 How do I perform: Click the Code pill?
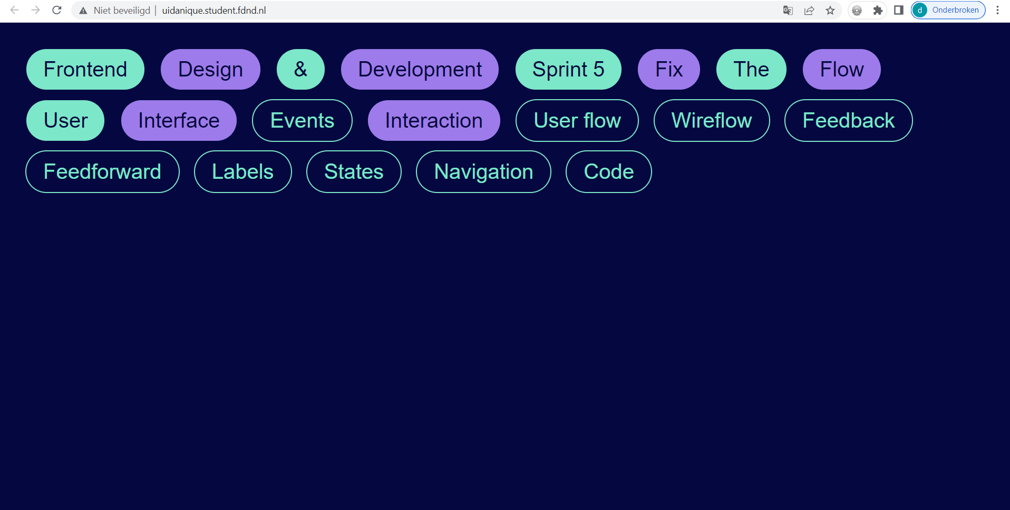(608, 171)
